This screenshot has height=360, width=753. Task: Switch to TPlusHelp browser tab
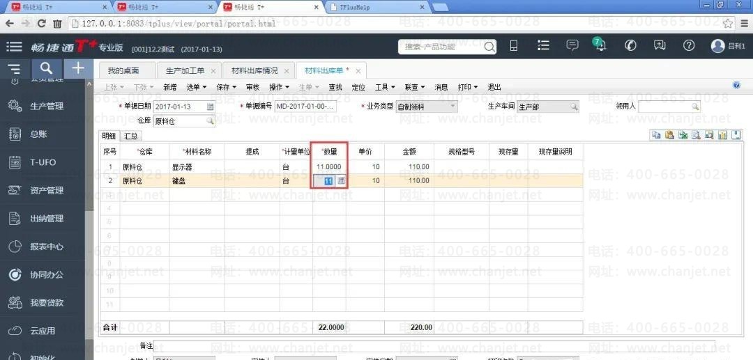(x=376, y=7)
